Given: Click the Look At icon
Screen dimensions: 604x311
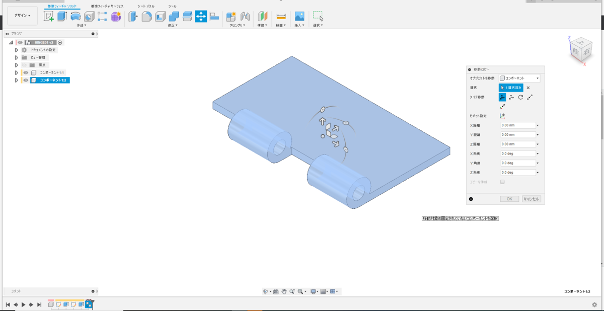Looking at the screenshot, I should pos(276,291).
